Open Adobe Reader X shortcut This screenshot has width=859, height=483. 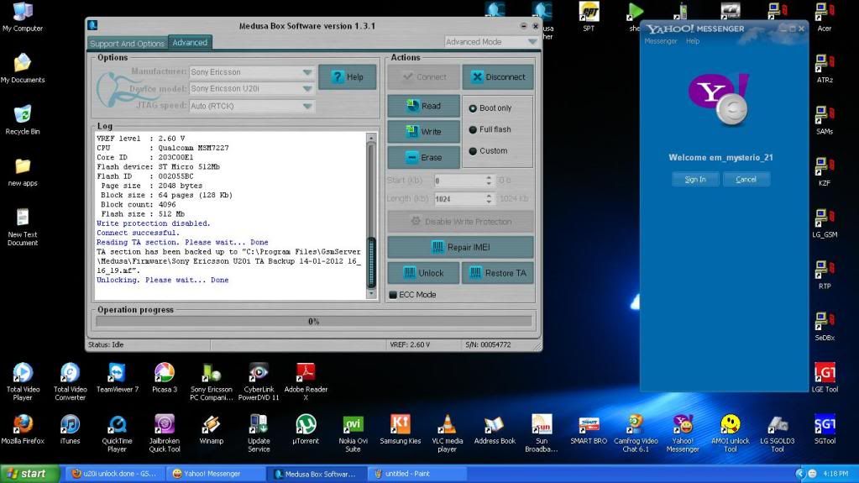coord(306,381)
